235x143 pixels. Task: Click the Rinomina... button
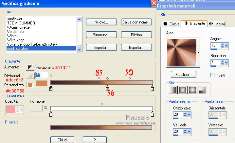click(x=101, y=35)
